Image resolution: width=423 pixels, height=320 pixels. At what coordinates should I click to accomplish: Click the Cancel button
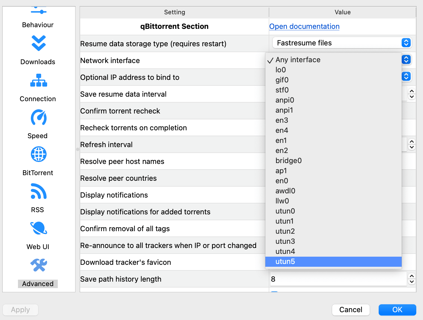tap(351, 310)
